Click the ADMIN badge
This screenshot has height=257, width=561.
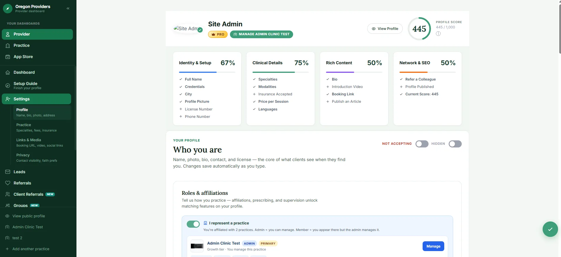tap(249, 243)
